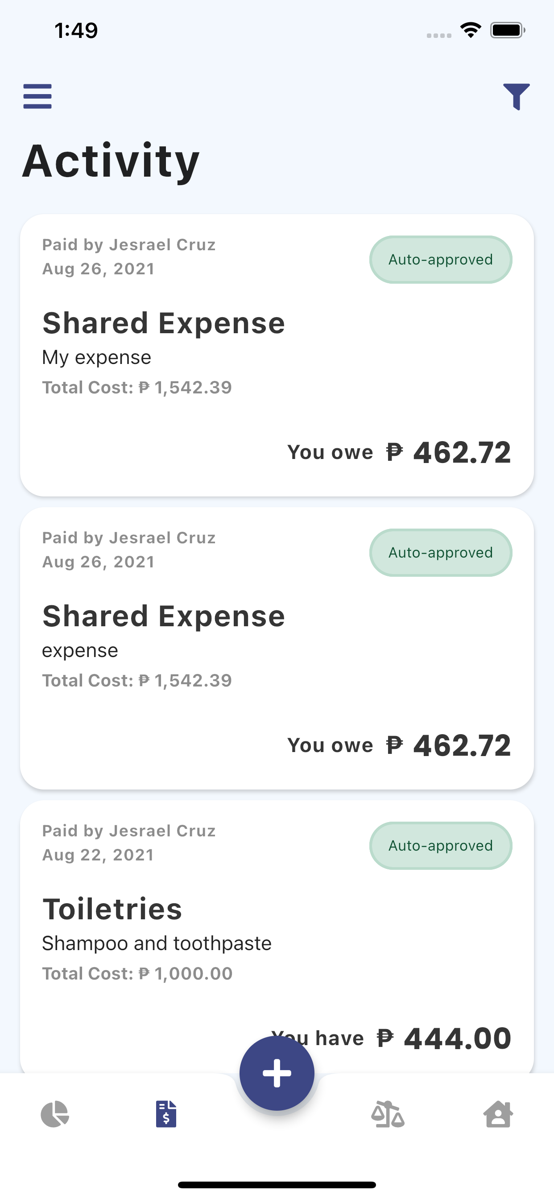Tap the second 'Shared Expense' title
This screenshot has height=1199, width=554.
pos(164,616)
